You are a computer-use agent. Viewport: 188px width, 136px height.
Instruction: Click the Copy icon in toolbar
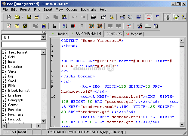click(x=56, y=17)
